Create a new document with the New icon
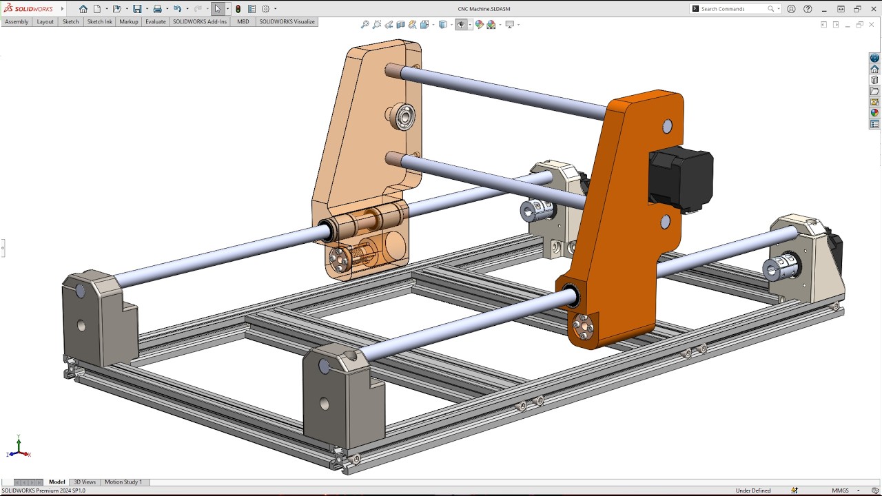 pos(97,9)
